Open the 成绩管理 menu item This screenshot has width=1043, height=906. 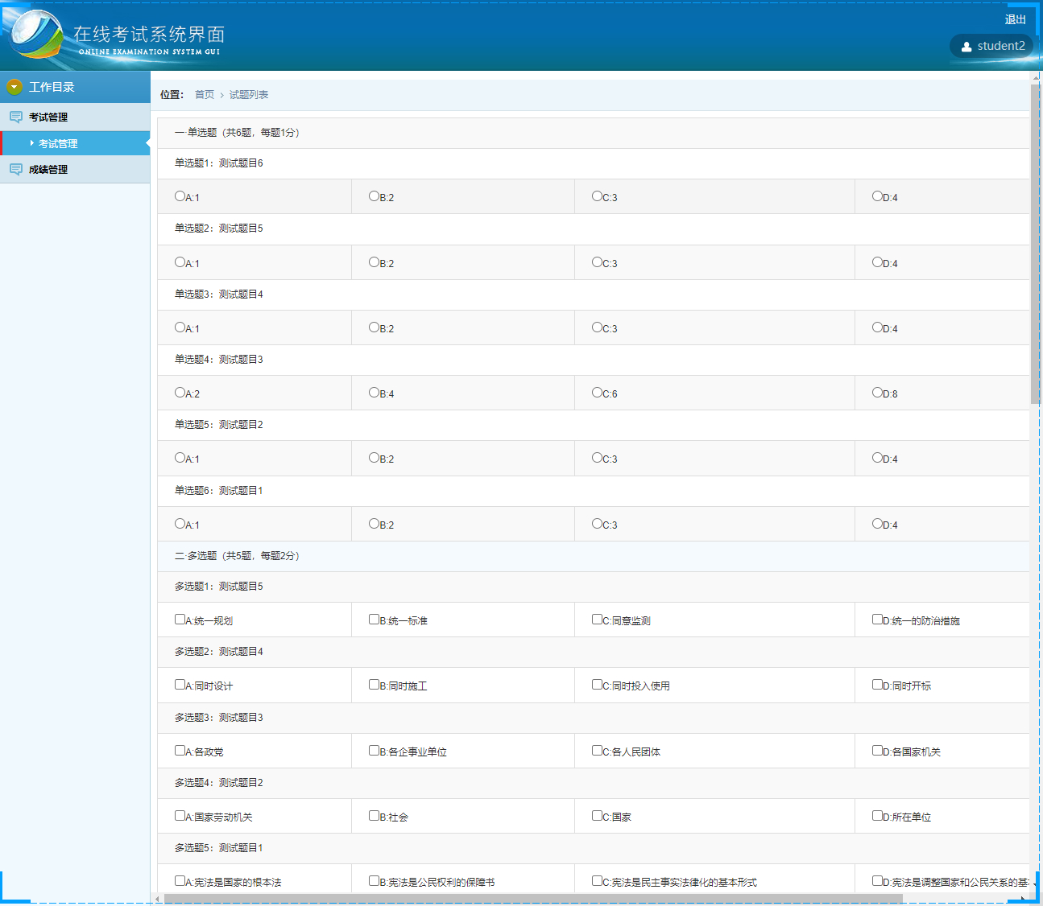pyautogui.click(x=48, y=169)
